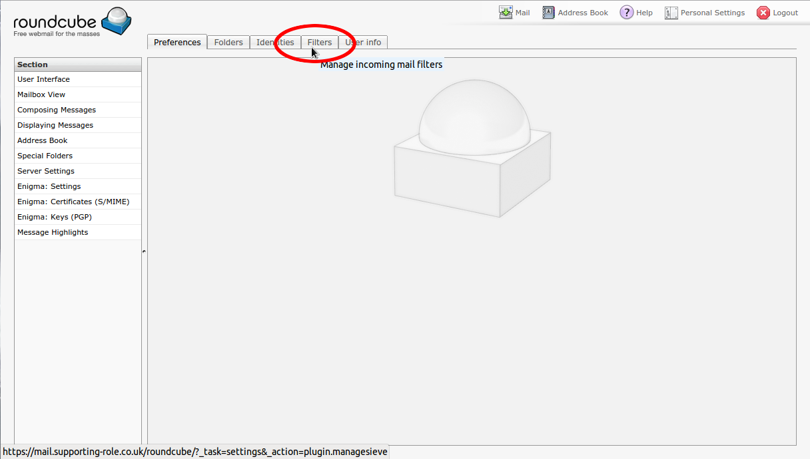Select Displaying Messages section
810x459 pixels.
click(55, 125)
